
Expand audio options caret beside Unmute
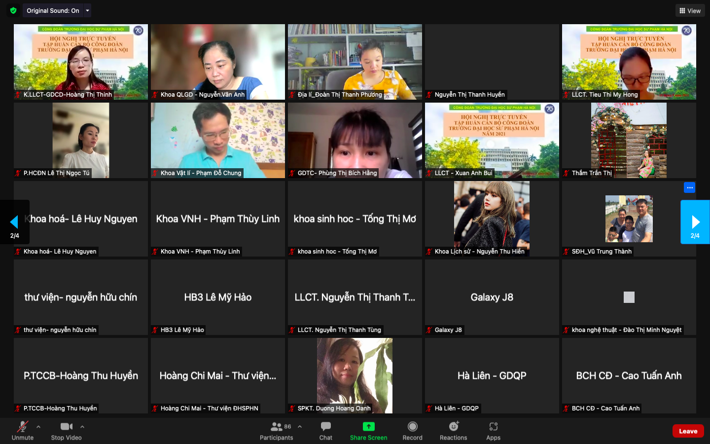click(x=38, y=427)
